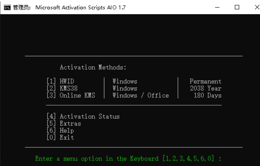
Task: Select the [3] Online KMS option
Action: [71, 96]
